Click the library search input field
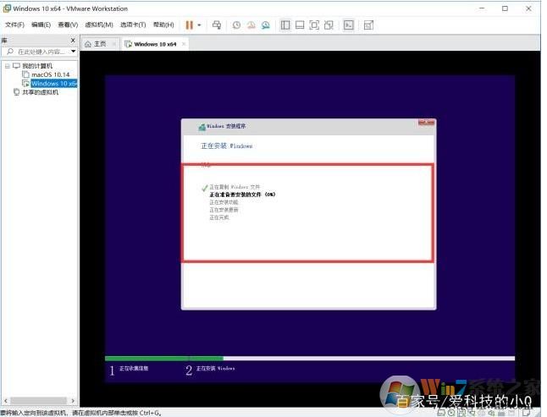Image resolution: width=547 pixels, height=417 pixels. point(41,52)
